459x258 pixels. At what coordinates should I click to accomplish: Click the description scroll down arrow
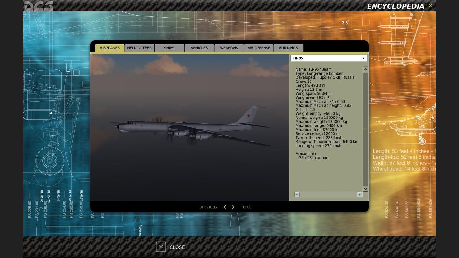[x=366, y=189]
